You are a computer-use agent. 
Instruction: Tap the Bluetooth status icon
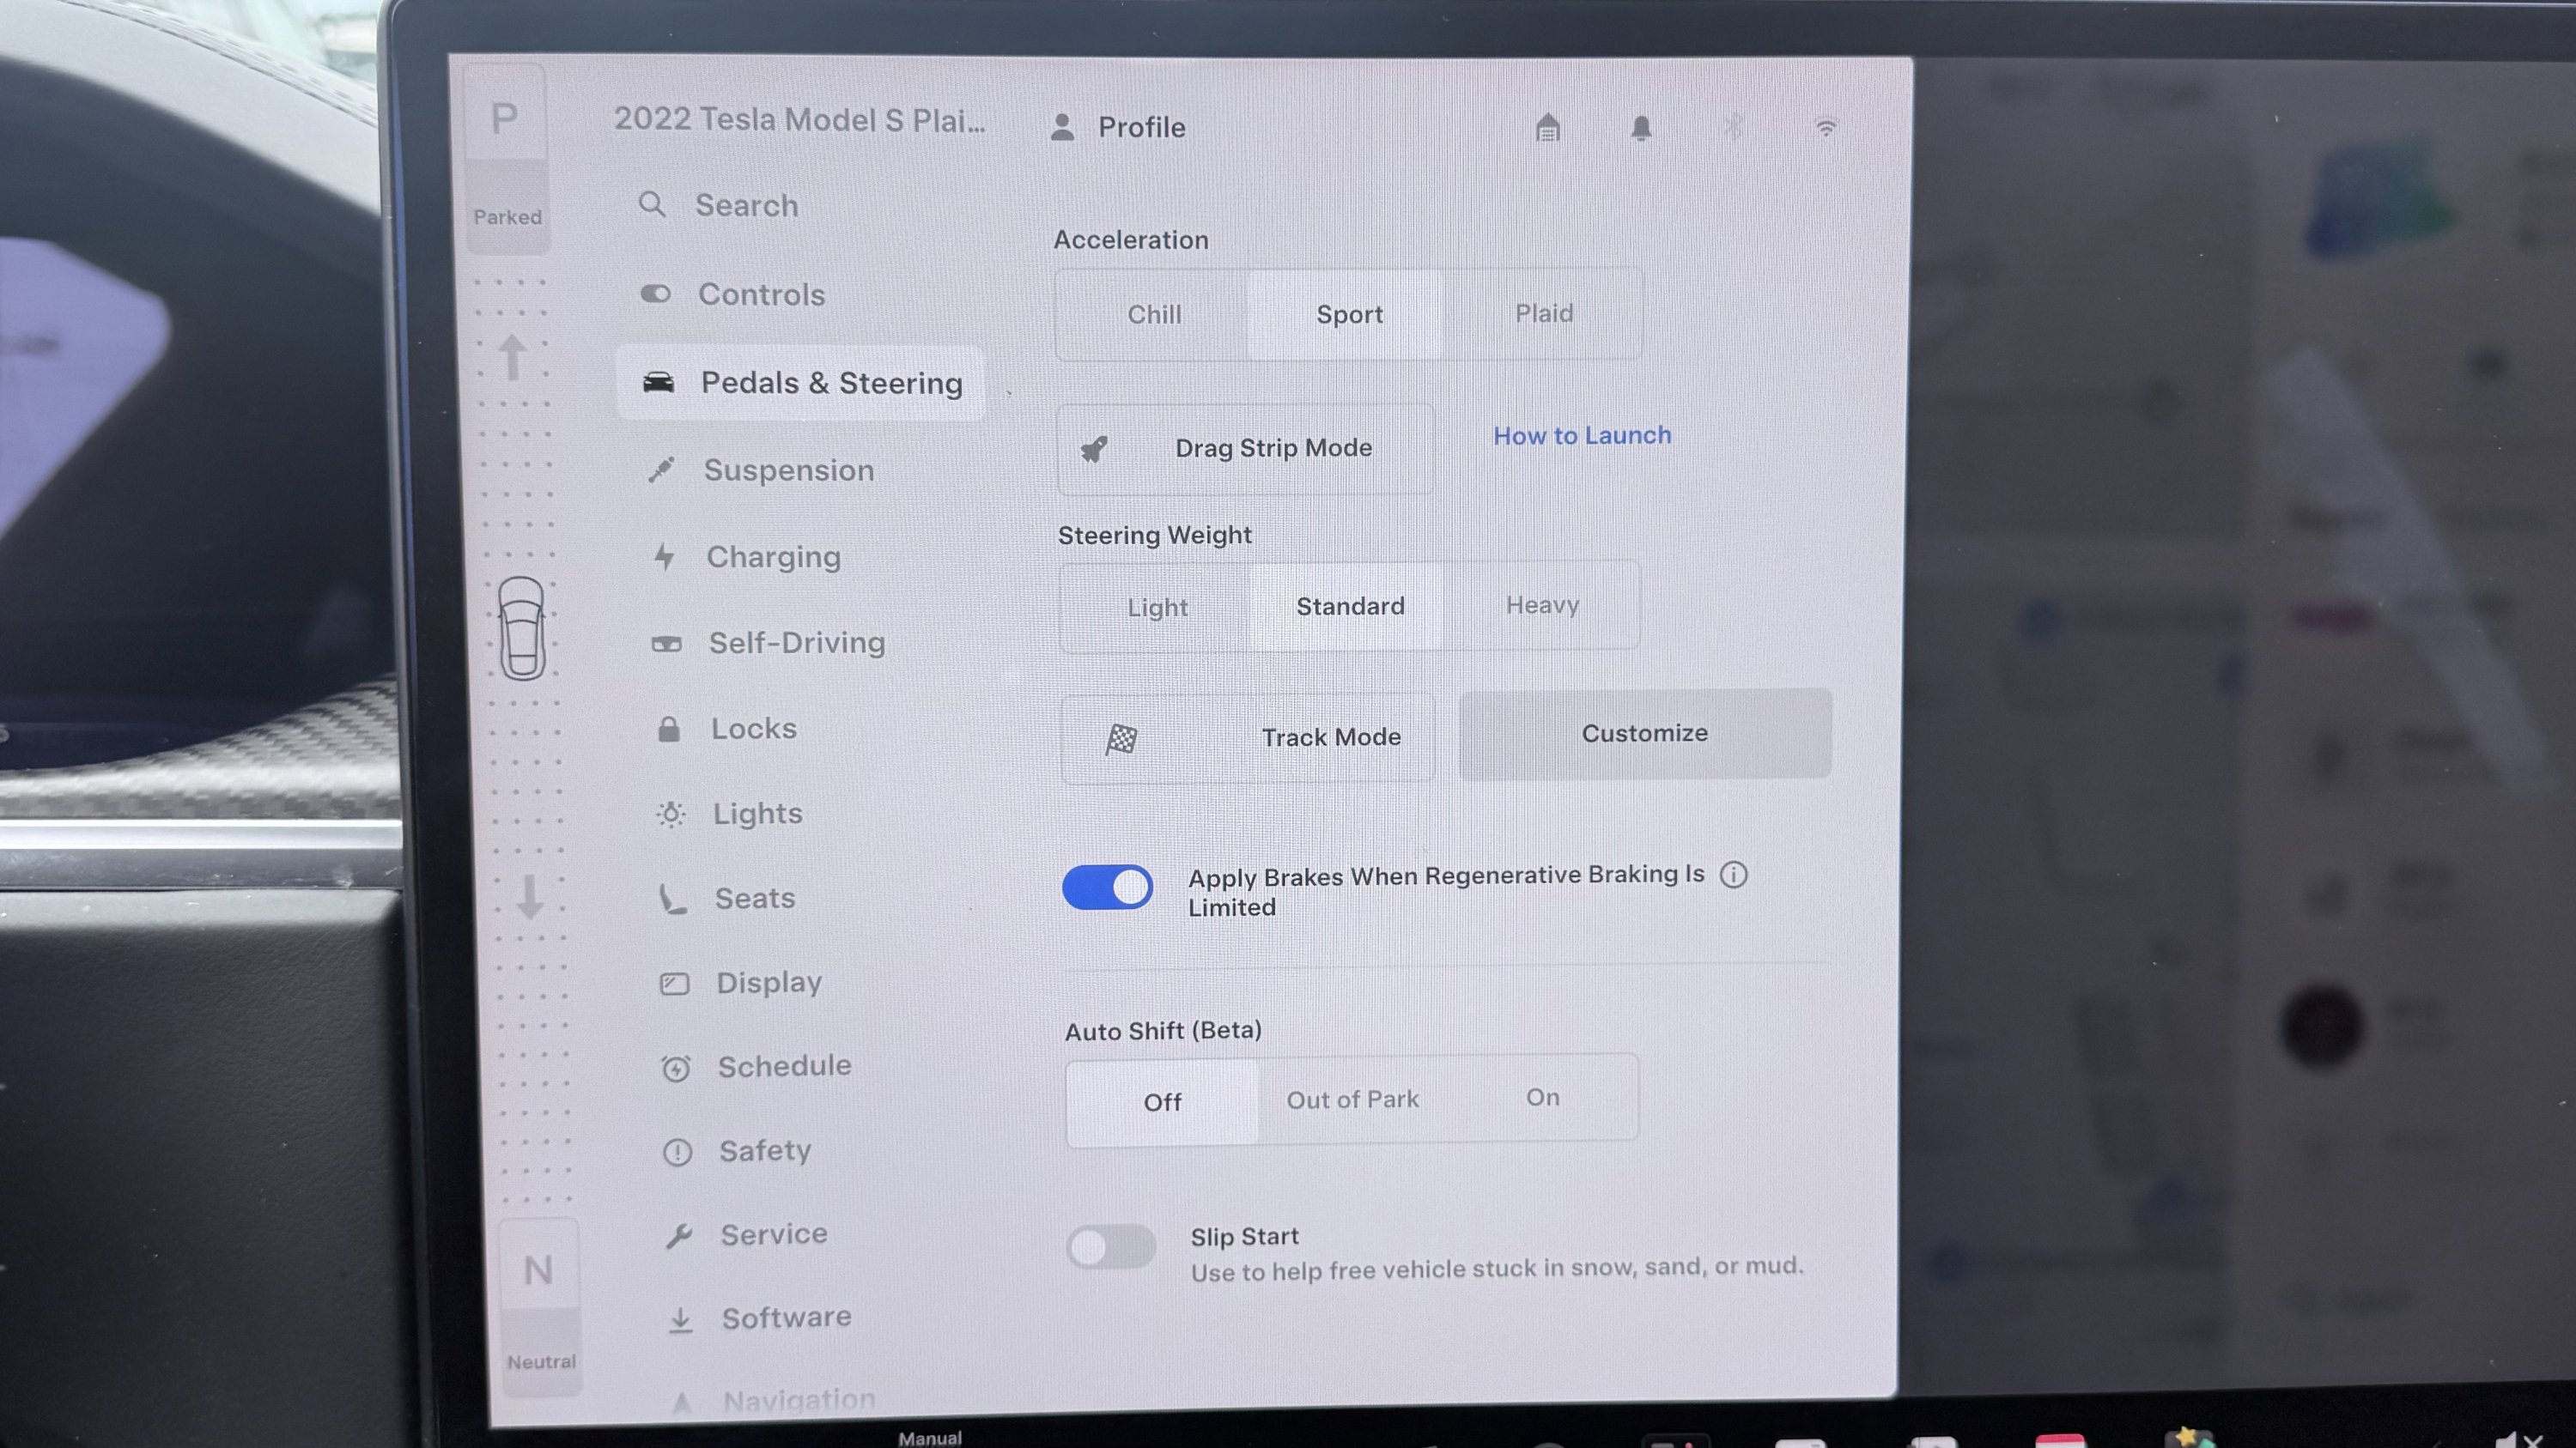(1734, 127)
